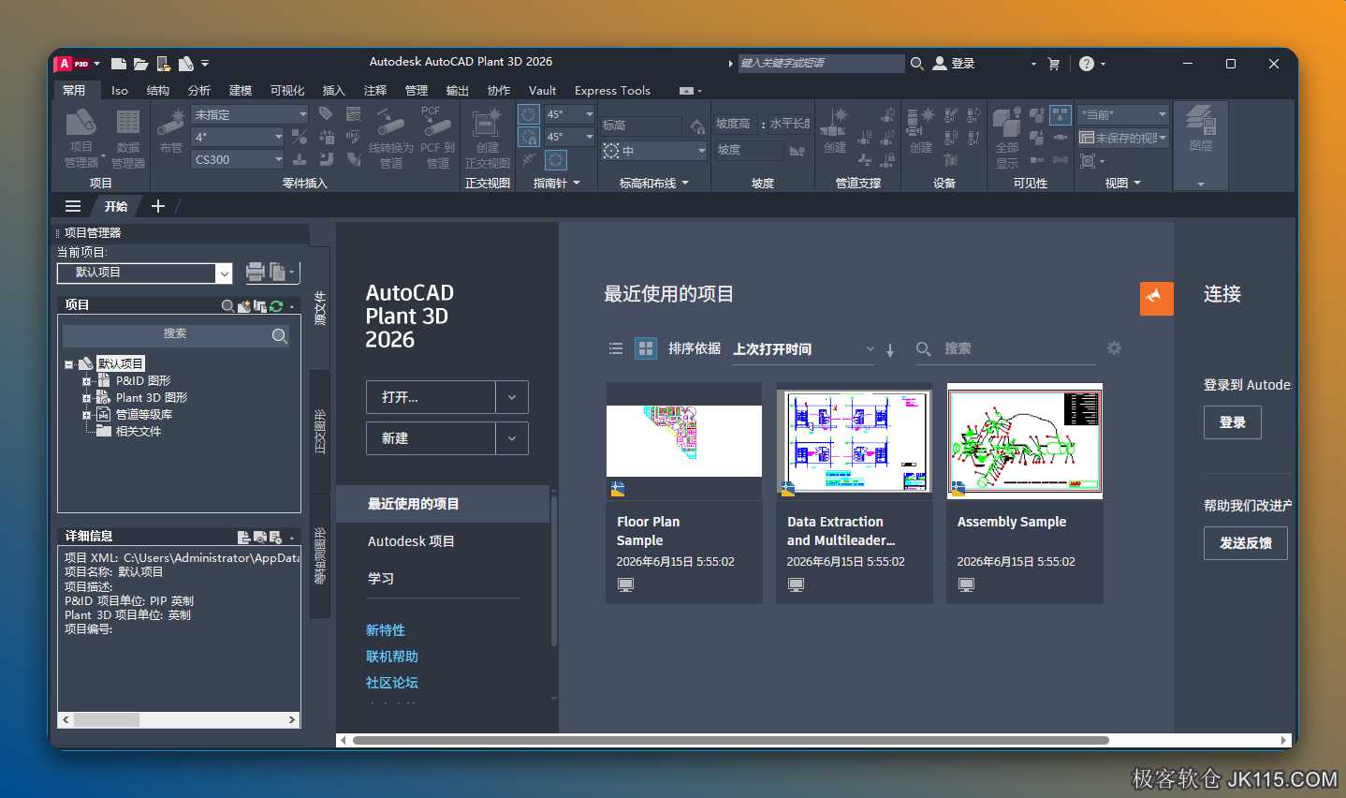Screen dimensions: 1346x798
Task: Click the 新建 button
Action: click(x=431, y=438)
